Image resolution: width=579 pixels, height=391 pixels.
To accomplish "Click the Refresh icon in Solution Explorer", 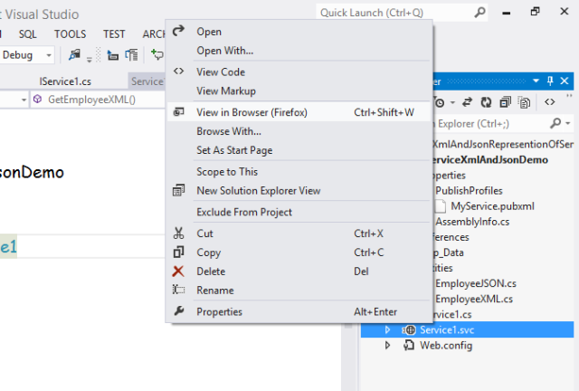I will (x=486, y=102).
